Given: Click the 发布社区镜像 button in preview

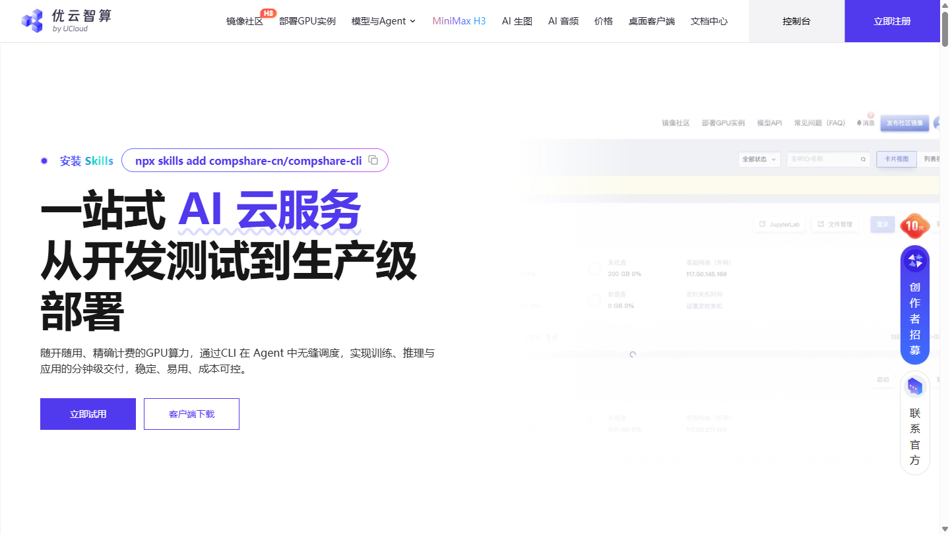Looking at the screenshot, I should pos(904,123).
